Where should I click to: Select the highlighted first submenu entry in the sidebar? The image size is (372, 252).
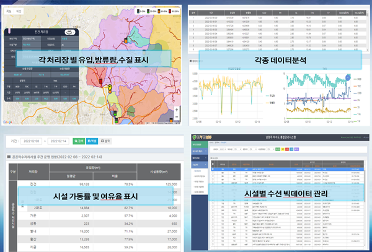tap(198, 171)
